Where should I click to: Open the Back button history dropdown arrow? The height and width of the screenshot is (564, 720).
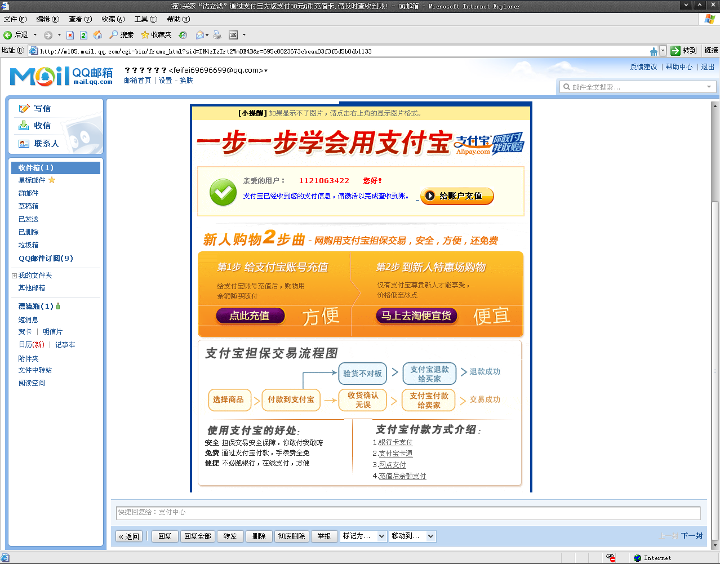coord(35,35)
